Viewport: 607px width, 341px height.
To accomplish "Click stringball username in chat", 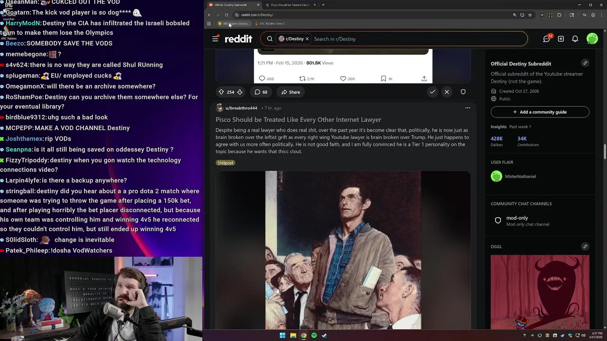I will [20, 191].
